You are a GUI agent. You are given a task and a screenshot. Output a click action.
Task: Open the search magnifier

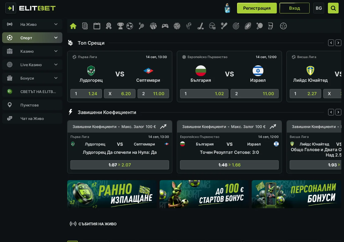(x=333, y=8)
